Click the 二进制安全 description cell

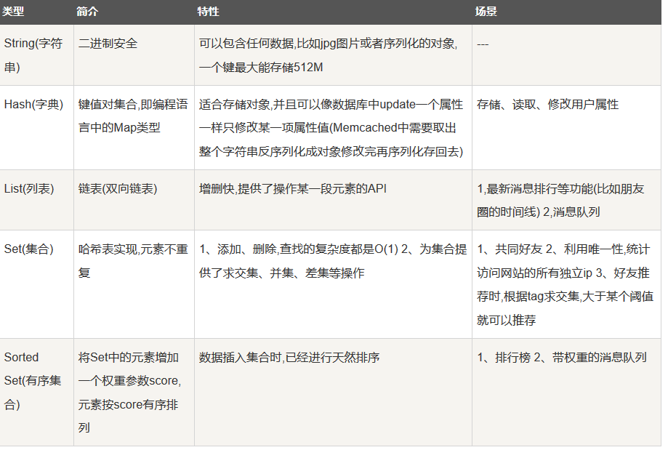134,55
